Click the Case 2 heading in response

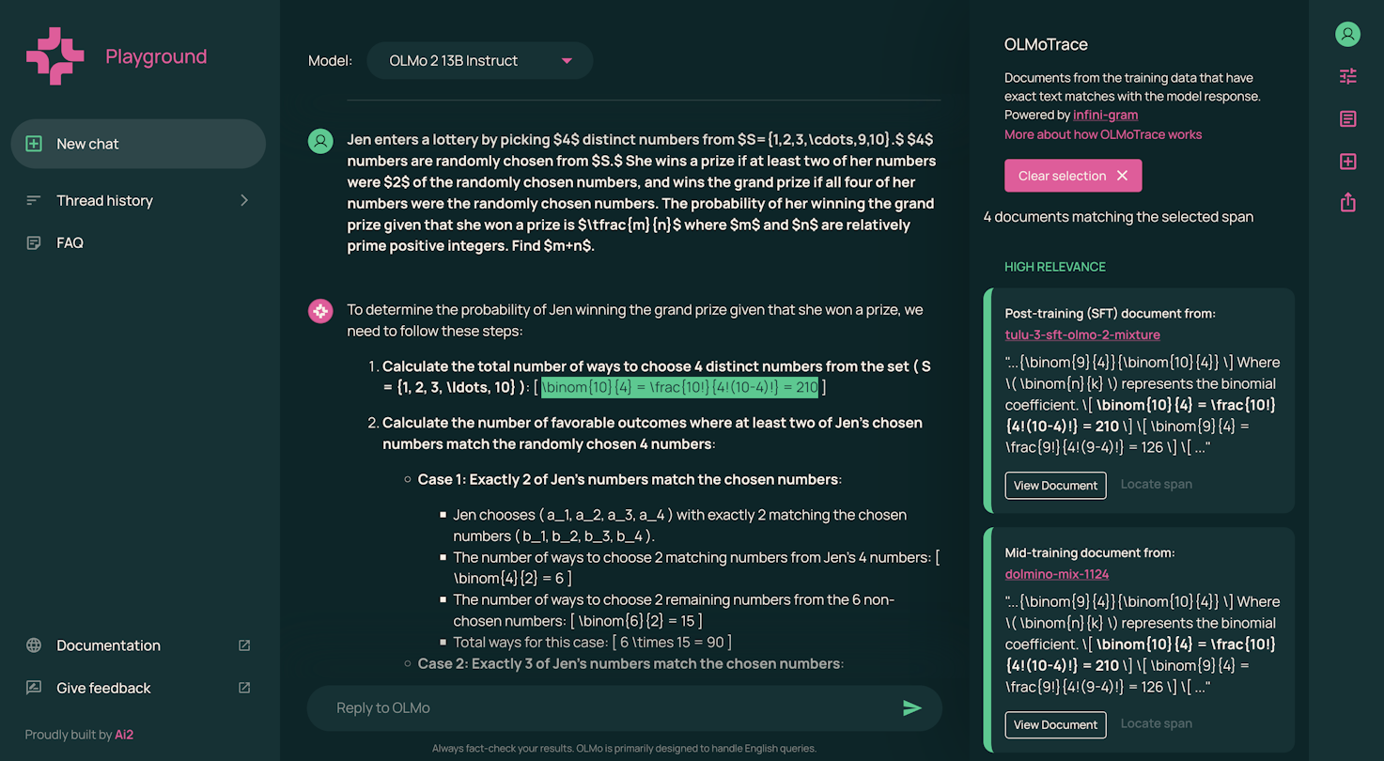point(630,663)
